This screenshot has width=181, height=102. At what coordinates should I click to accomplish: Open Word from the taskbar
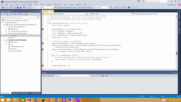57,100
